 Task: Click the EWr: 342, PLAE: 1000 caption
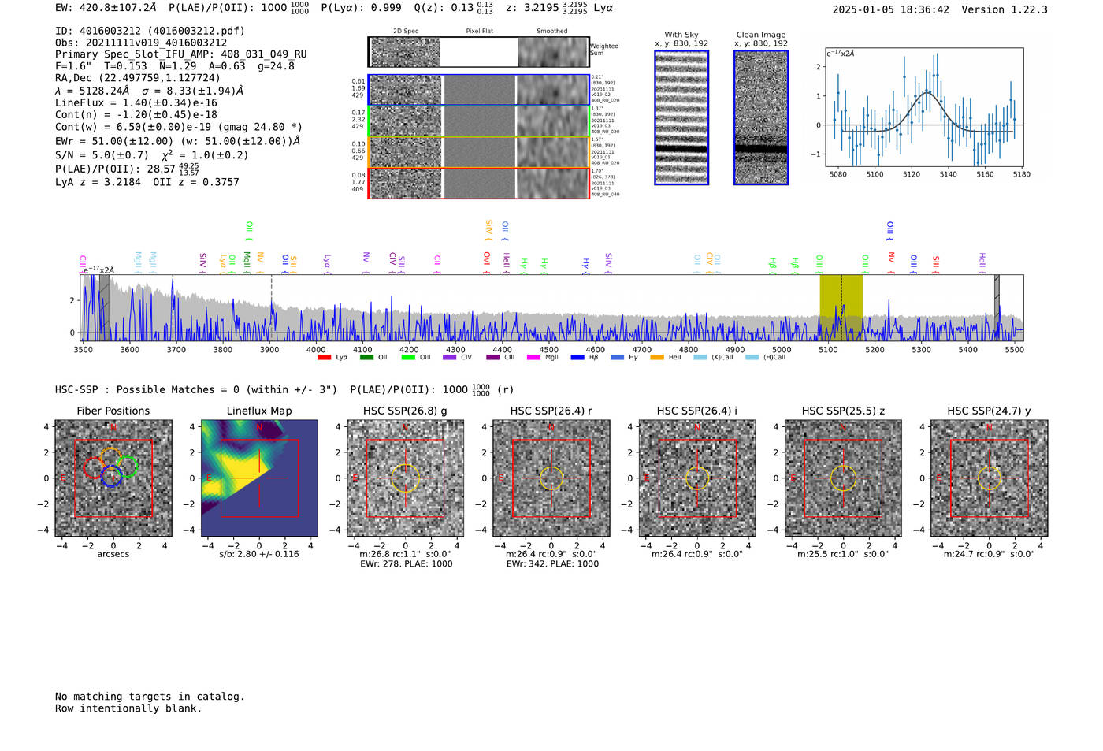click(552, 564)
